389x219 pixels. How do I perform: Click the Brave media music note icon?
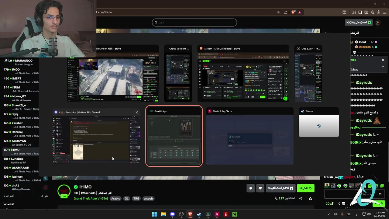point(354,12)
